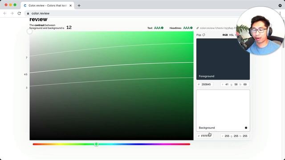Image resolution: width=285 pixels, height=160 pixels.
Task: Open a new tab with plus icon
Action: pos(79,6)
